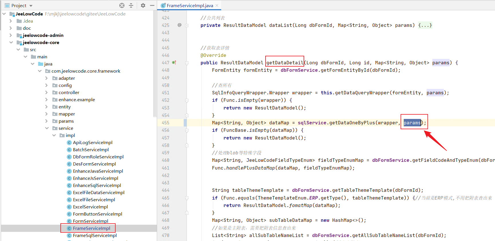Close the FrameServiceImpl.java tab
The width and height of the screenshot is (495, 241).
click(217, 5)
